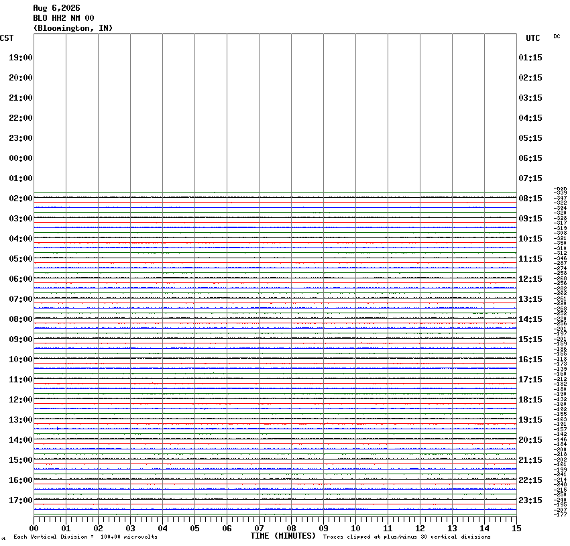Click the Aug 6,2026 date header
570x546 pixels.
coord(57,8)
